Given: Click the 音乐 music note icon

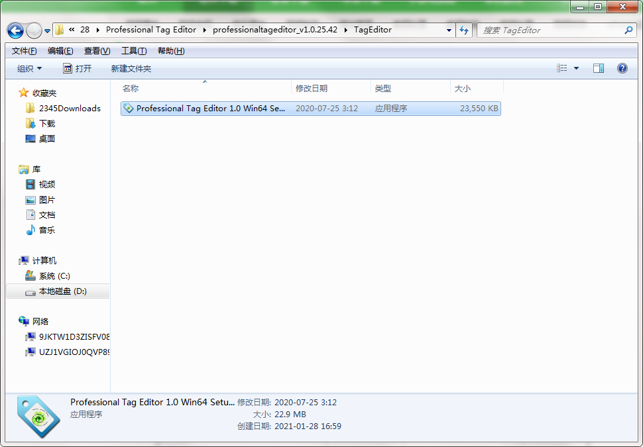Looking at the screenshot, I should 30,230.
